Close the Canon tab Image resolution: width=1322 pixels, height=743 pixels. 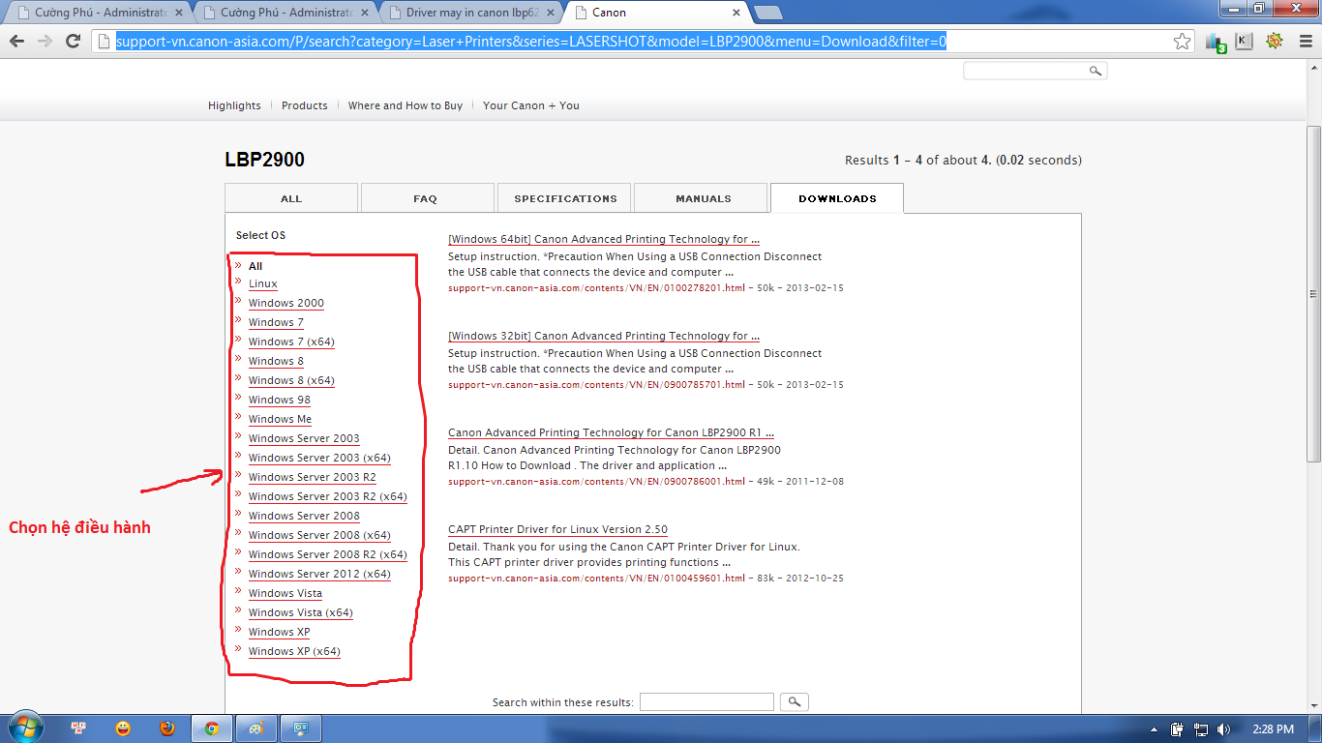[x=736, y=13]
